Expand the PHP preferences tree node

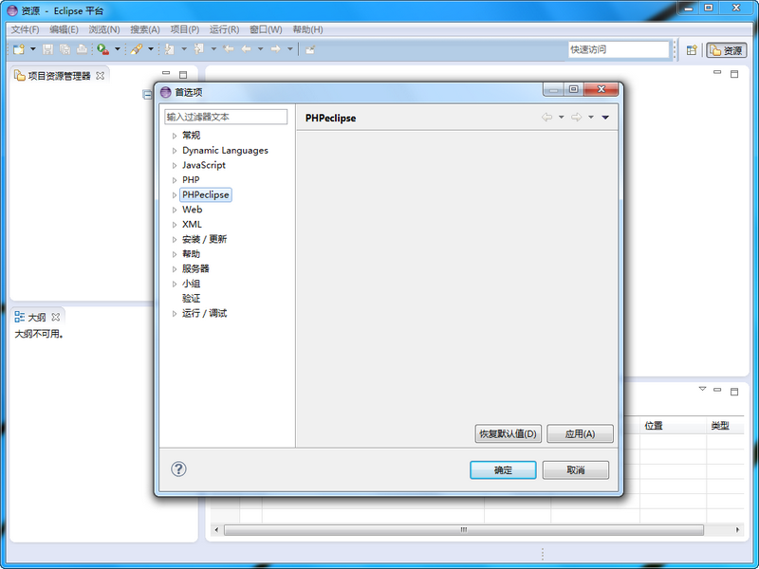[x=176, y=180]
